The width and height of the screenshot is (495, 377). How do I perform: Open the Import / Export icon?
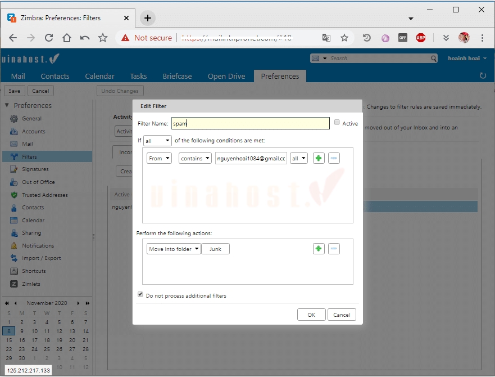point(14,258)
